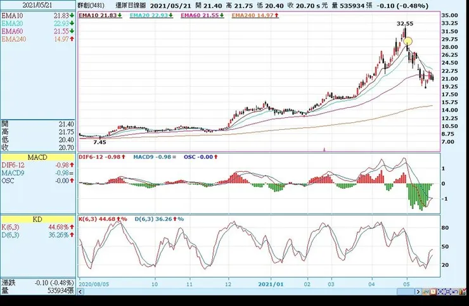Screen dimensions: 469x306
Task: Click the 2021/01 label on the time axis
Action: pos(271,284)
